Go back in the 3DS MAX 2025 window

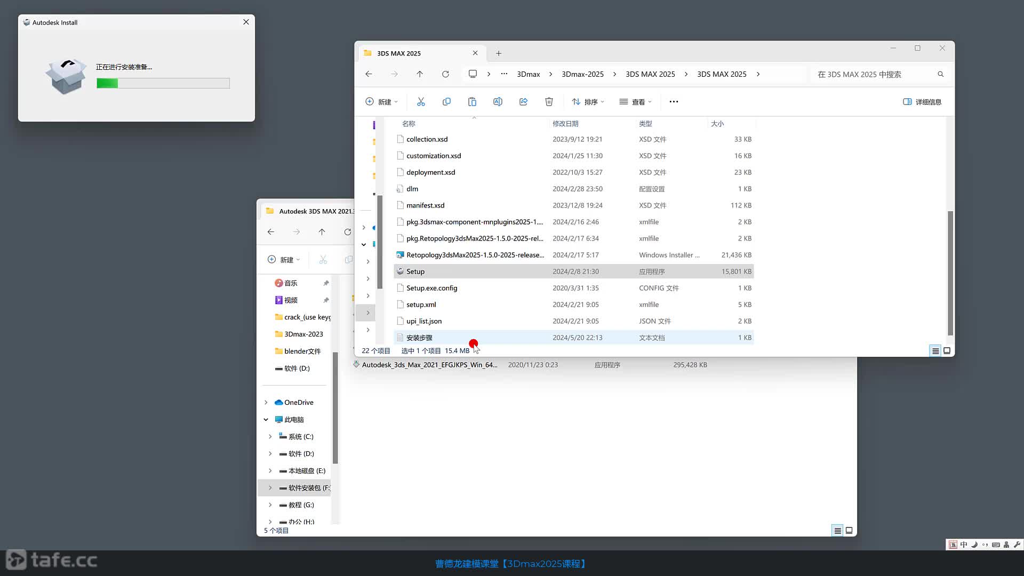369,74
